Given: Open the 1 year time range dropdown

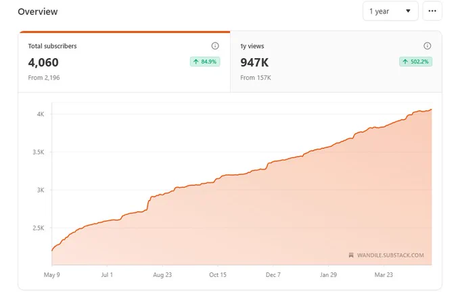Looking at the screenshot, I should pos(390,11).
